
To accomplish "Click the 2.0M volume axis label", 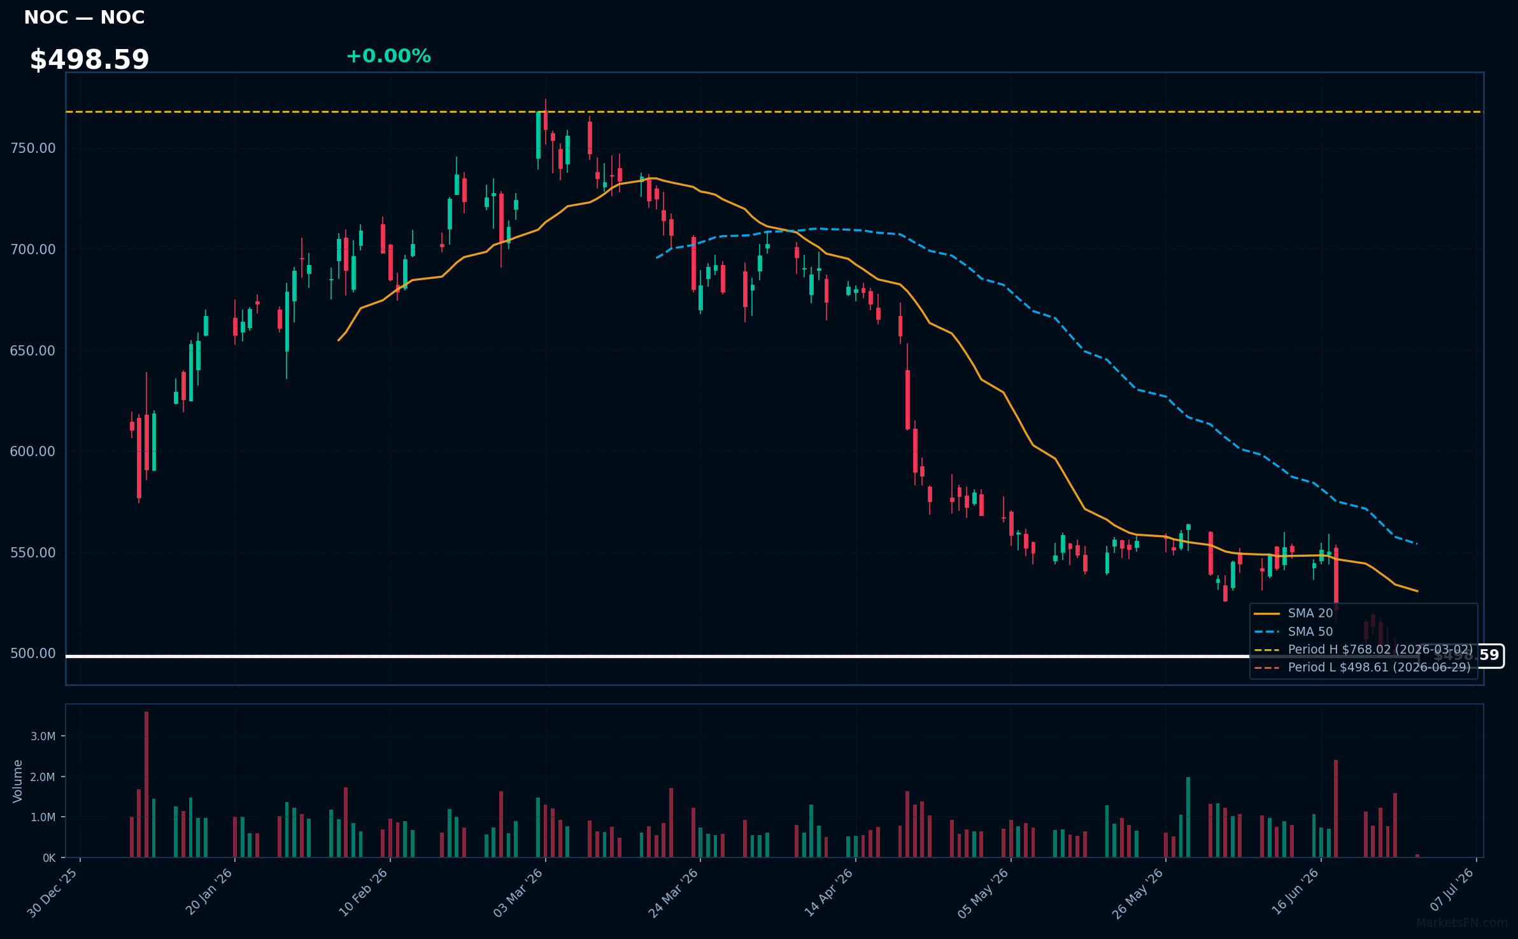I will coord(43,777).
